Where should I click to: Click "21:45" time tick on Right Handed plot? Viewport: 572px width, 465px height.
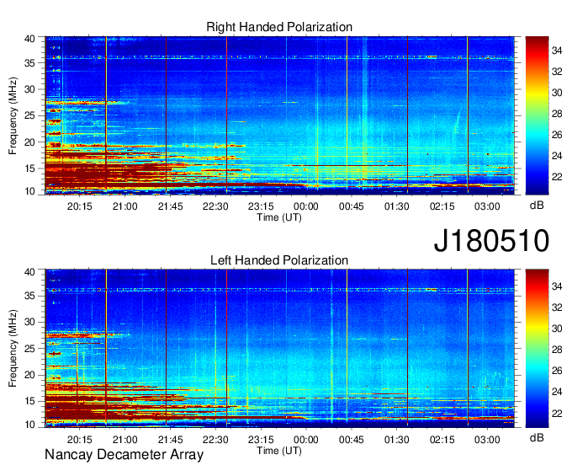pos(171,206)
